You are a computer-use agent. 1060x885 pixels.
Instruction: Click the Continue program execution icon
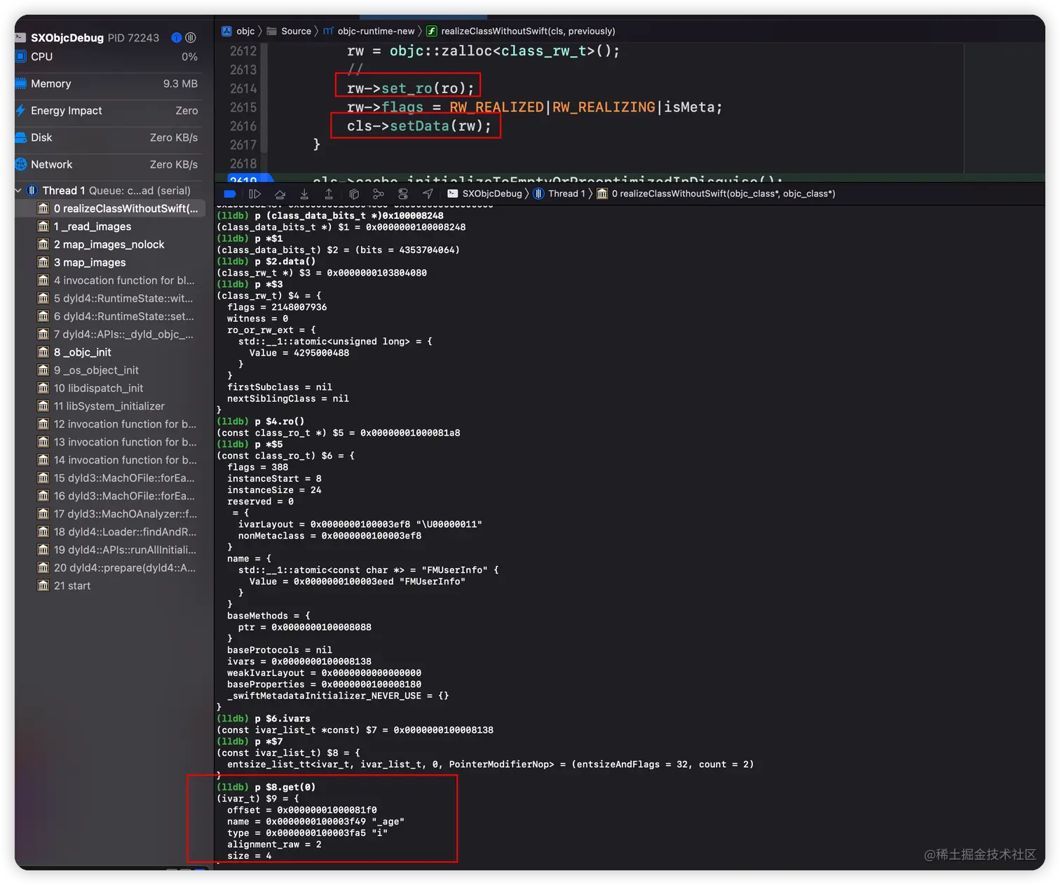click(254, 194)
